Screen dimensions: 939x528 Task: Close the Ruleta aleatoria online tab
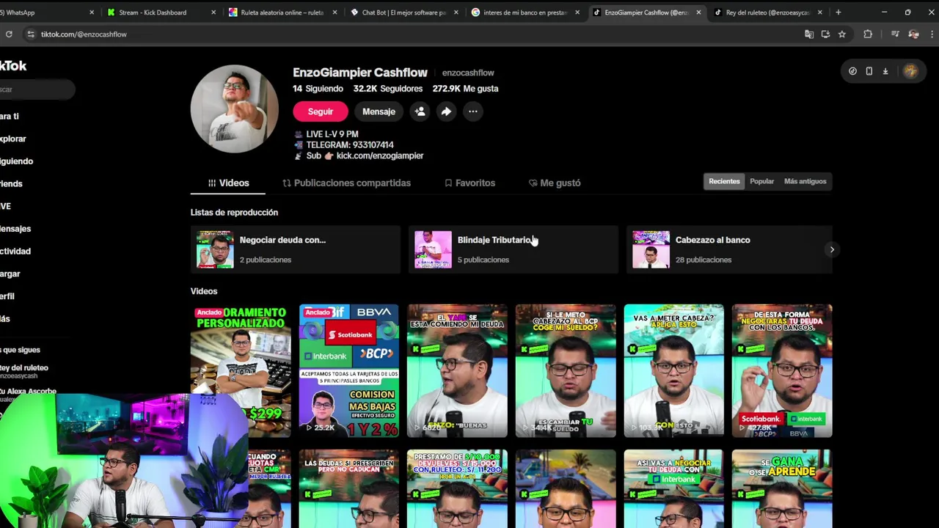tap(335, 12)
